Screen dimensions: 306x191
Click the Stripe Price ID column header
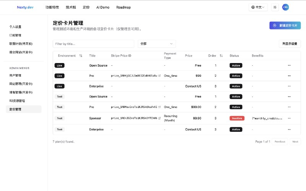pyautogui.click(x=121, y=56)
